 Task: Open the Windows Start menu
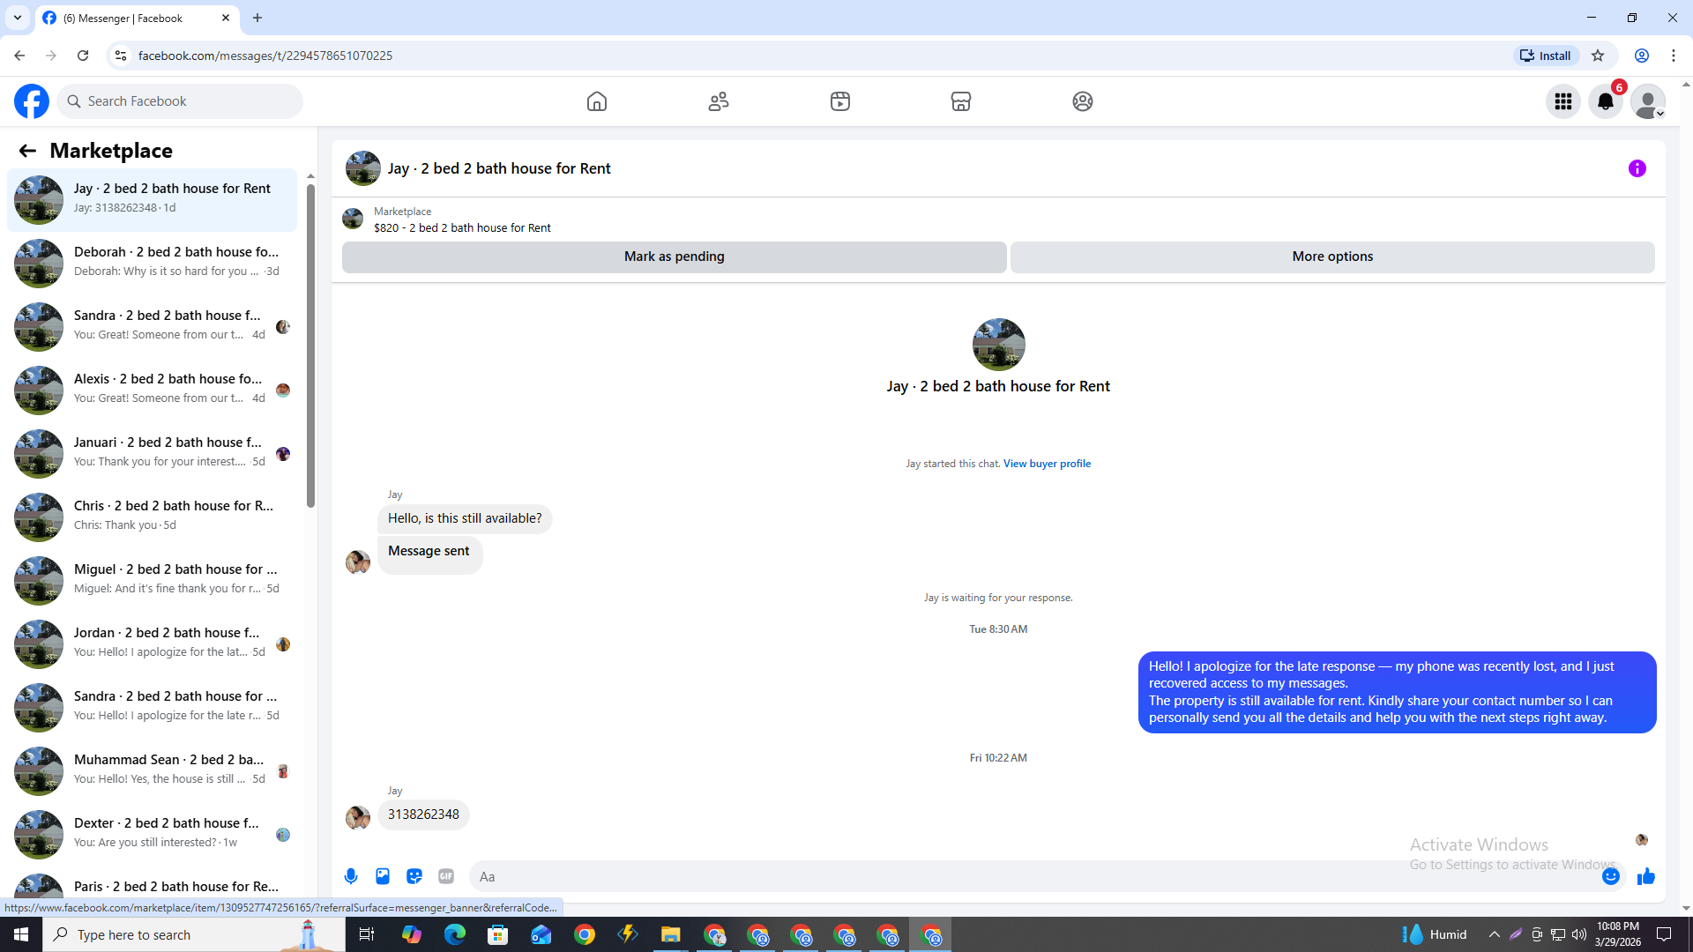tap(21, 934)
